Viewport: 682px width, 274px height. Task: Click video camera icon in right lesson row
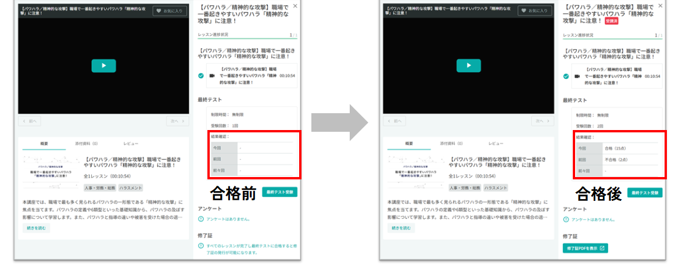click(x=577, y=75)
